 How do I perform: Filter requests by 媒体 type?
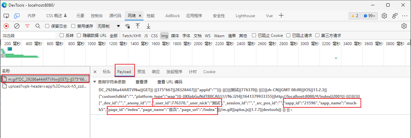175,36
